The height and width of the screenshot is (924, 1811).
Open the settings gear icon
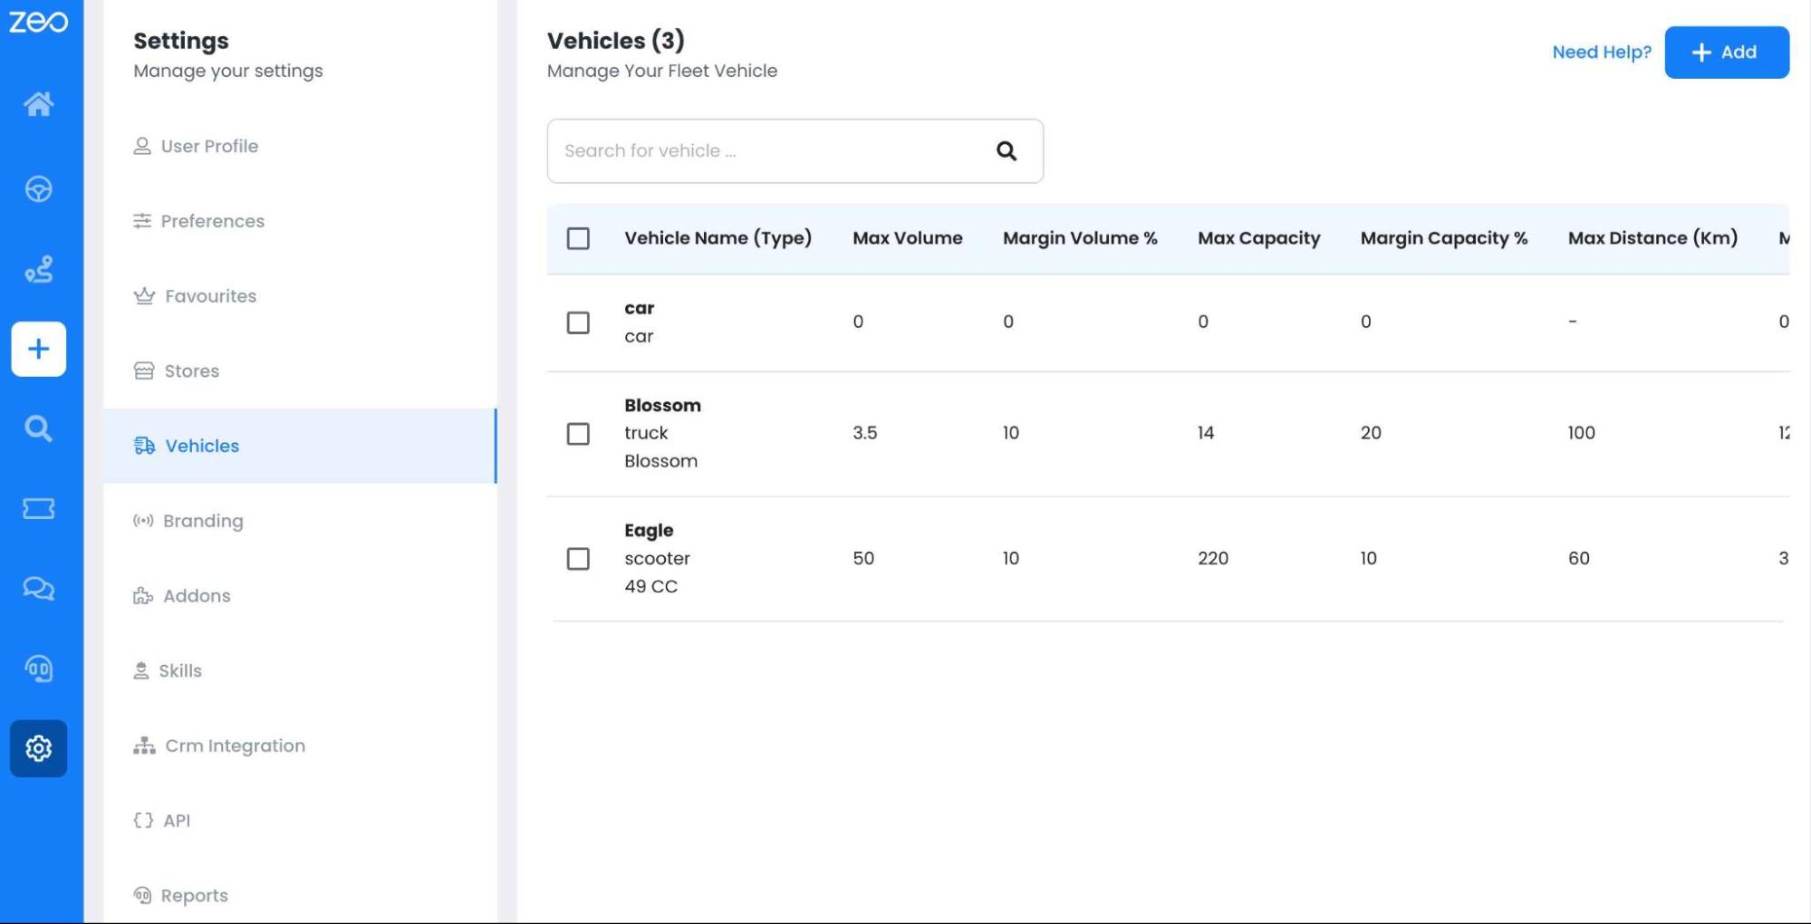(38, 748)
